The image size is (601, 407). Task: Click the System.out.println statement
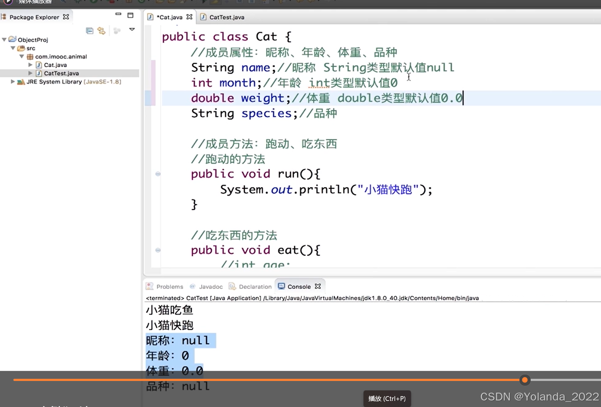click(326, 190)
